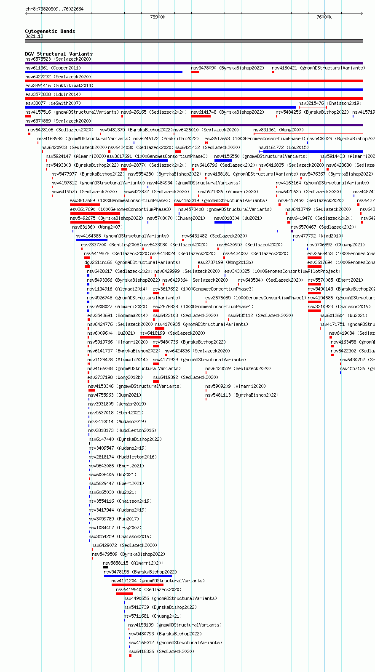Select nsv5711681 (Chuang2021) label
Viewport: 375px width, 672px height.
(x=153, y=616)
